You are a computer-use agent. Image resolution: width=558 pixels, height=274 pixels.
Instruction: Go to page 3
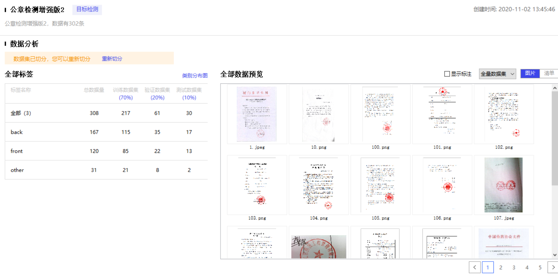(x=514, y=267)
